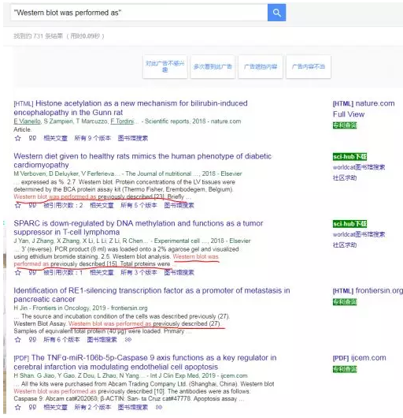Open the SPARC is down-regulated article title
The image size is (403, 418).
pyautogui.click(x=139, y=227)
